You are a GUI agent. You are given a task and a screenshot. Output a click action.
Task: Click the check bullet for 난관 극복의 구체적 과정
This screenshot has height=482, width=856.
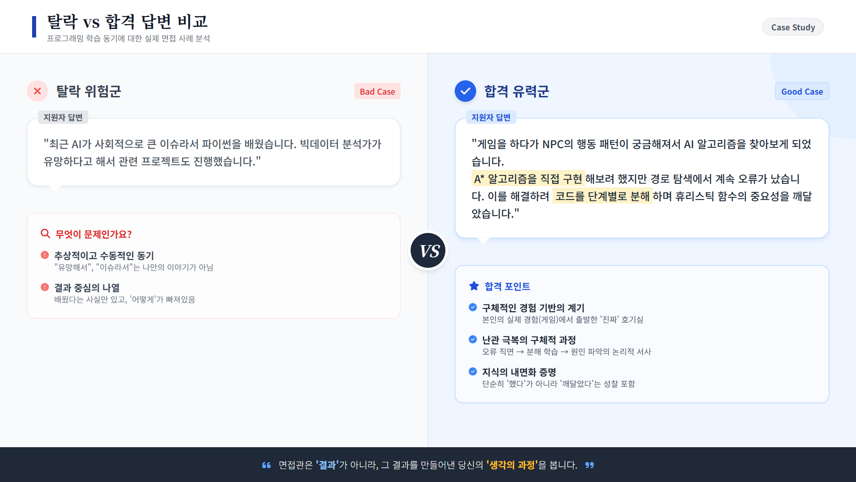pos(473,339)
